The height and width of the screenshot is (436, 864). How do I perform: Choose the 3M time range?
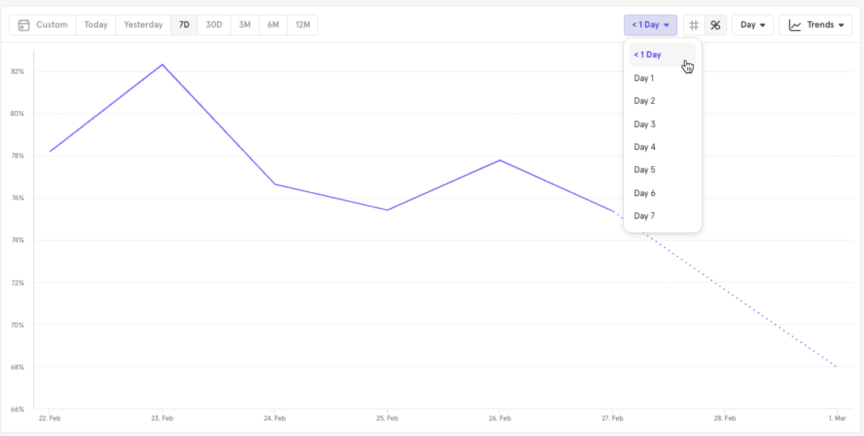(244, 25)
